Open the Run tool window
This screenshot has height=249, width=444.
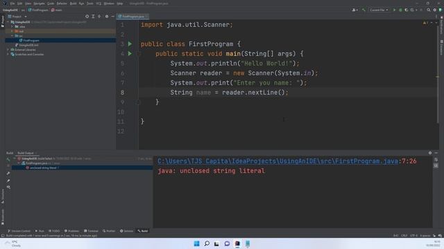(40, 231)
